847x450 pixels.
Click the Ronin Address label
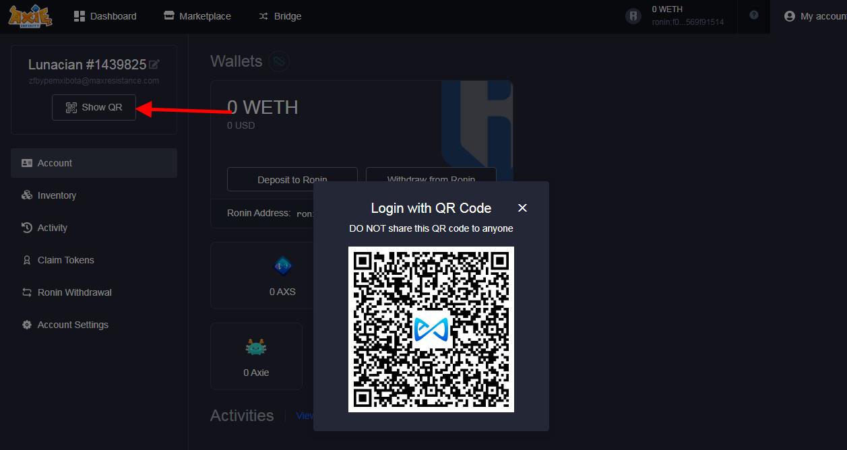pos(259,213)
